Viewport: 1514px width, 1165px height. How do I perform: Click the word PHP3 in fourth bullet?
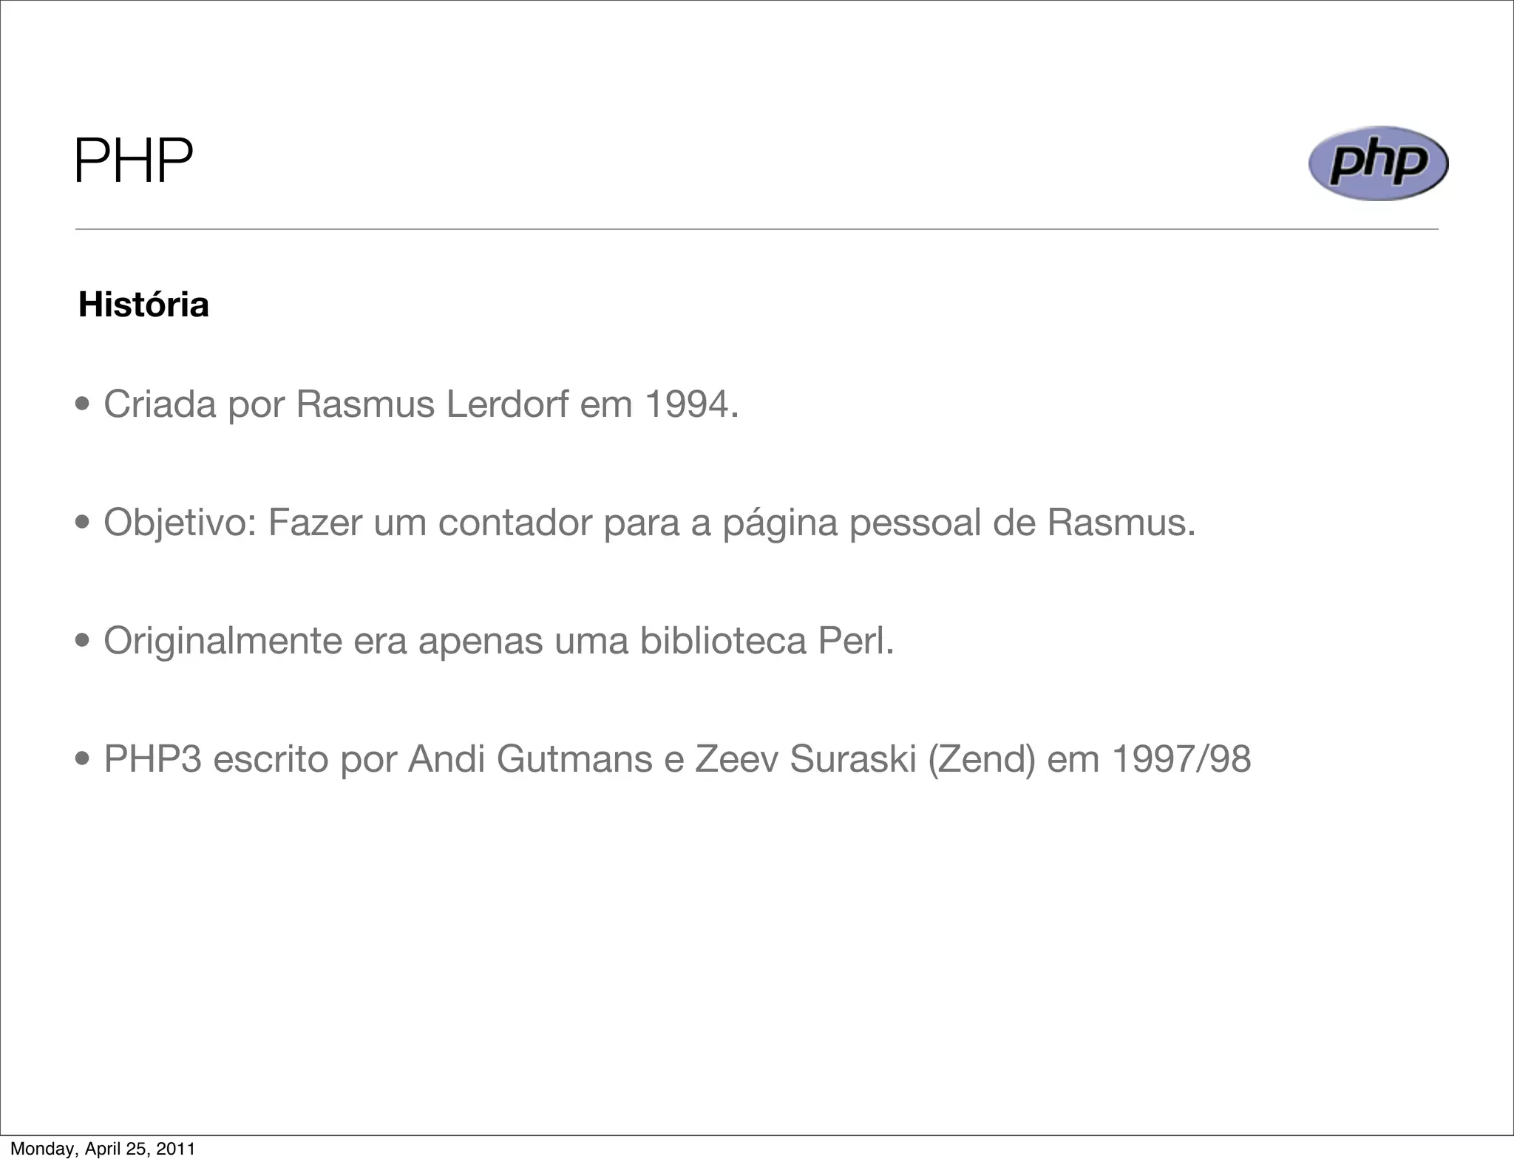coord(152,759)
